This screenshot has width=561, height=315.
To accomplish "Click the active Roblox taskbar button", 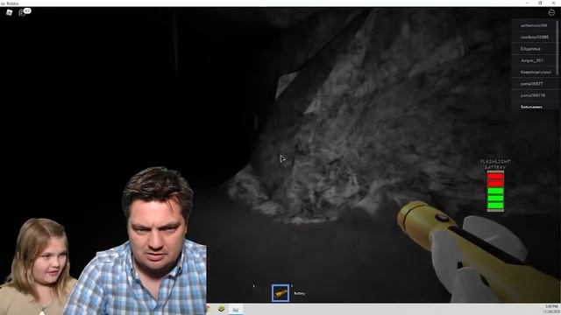I will [x=236, y=309].
